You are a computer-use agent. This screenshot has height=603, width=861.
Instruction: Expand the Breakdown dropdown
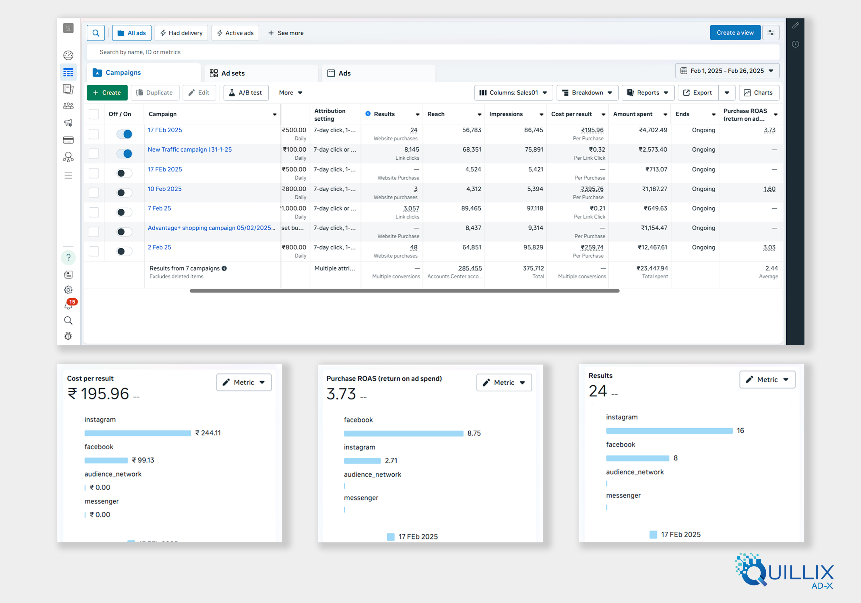coord(587,93)
